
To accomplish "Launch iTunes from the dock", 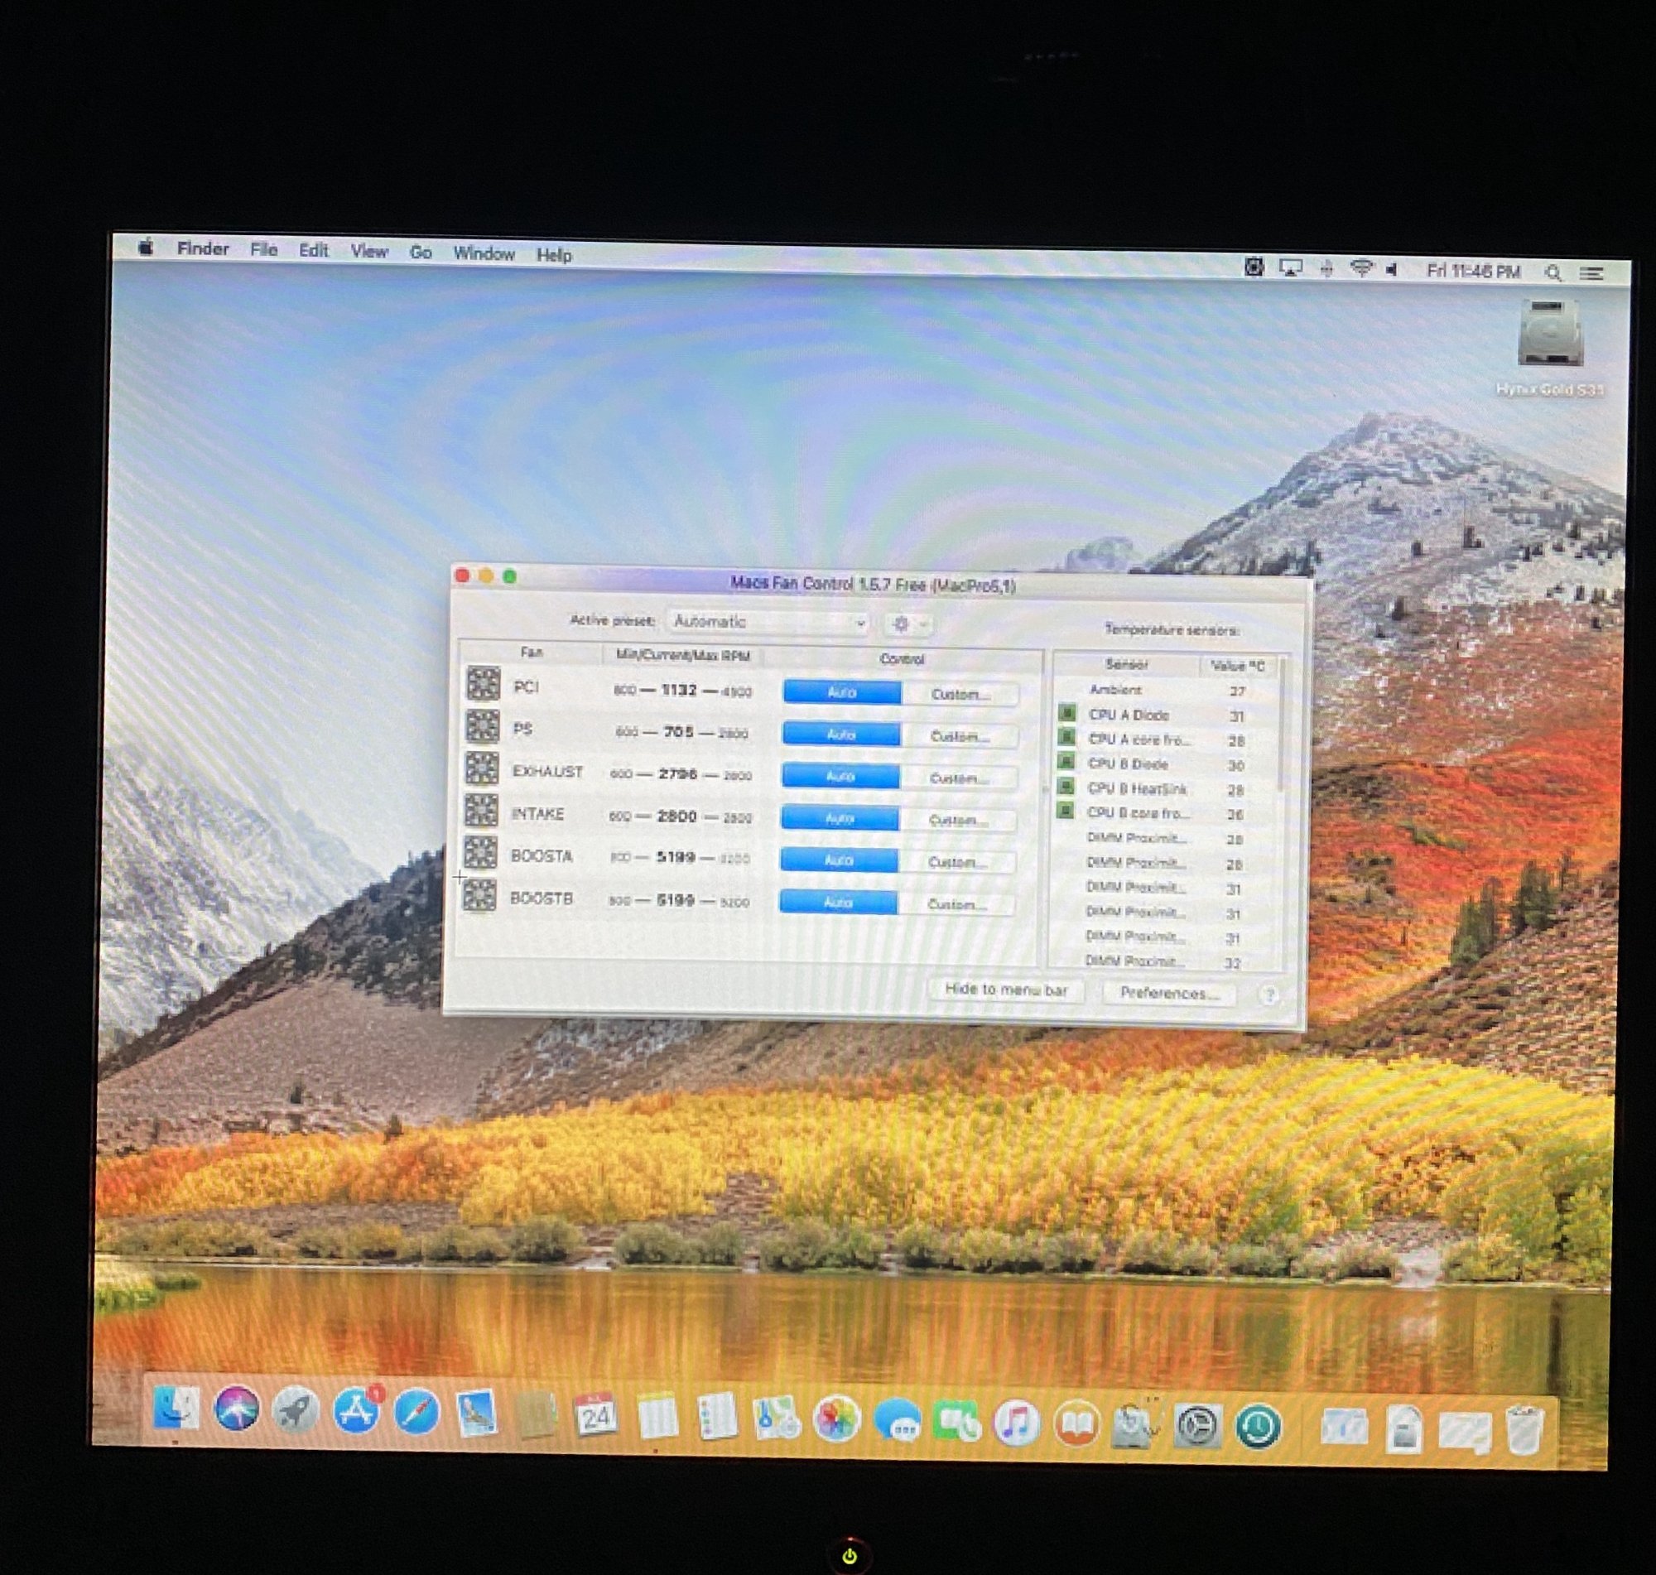I will click(x=1017, y=1424).
